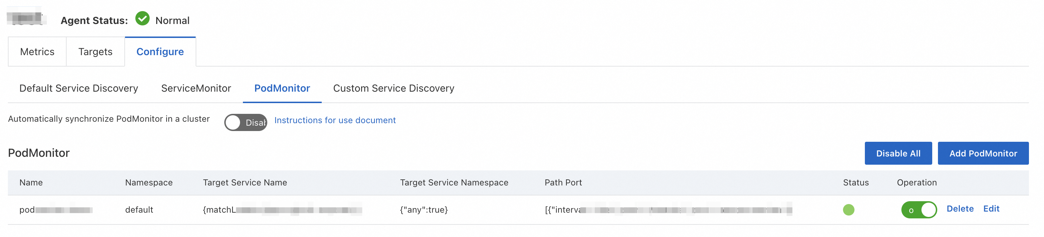Select the Configure tab
The width and height of the screenshot is (1044, 237).
pyautogui.click(x=160, y=52)
